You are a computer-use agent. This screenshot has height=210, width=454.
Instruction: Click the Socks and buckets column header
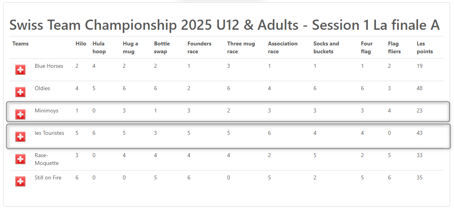326,48
